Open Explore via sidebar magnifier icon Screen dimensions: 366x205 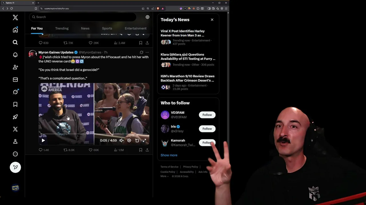click(15, 42)
